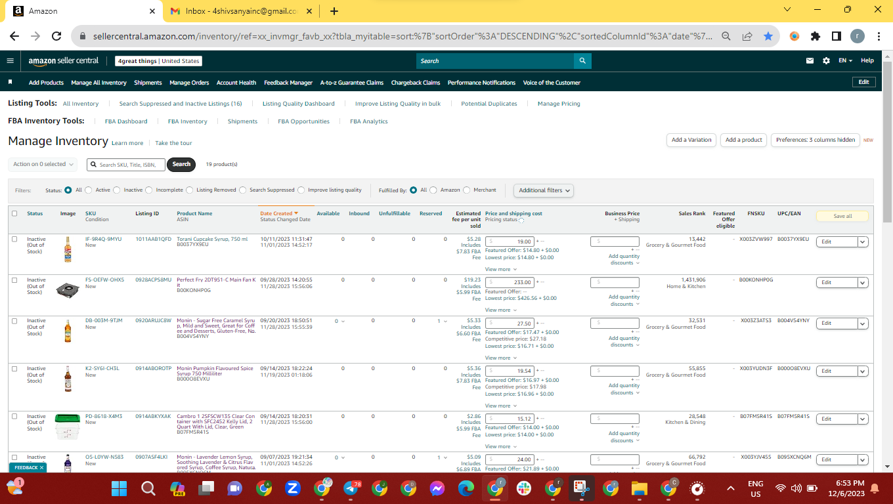Open the EN language dropdown

pos(846,61)
